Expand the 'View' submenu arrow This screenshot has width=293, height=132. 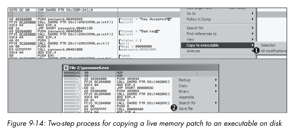(x=253, y=39)
